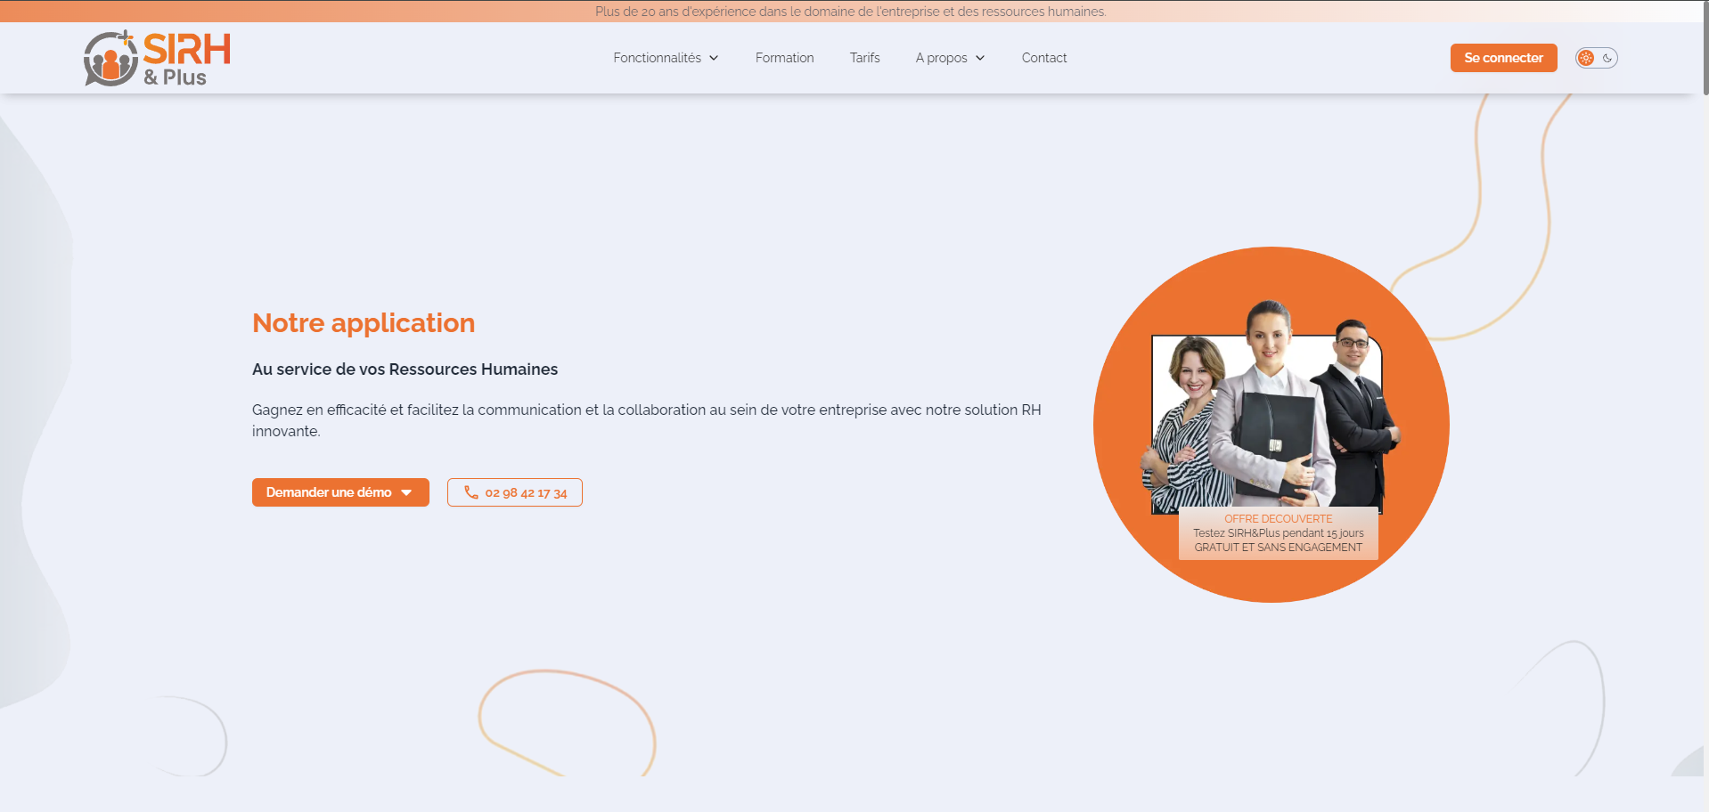Click the Fonctionnalités menu label
1709x812 pixels.
pyautogui.click(x=657, y=58)
